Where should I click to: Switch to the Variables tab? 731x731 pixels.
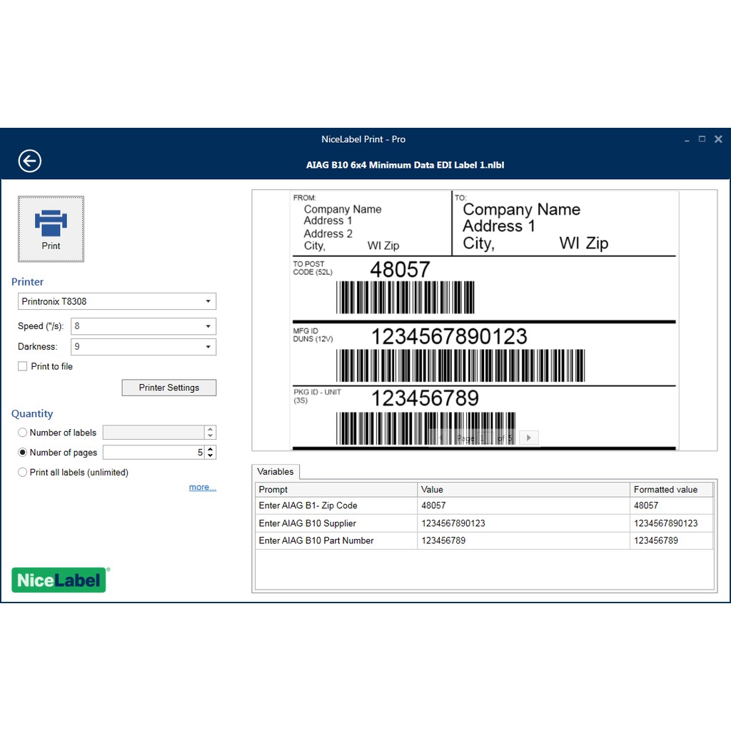[276, 472]
